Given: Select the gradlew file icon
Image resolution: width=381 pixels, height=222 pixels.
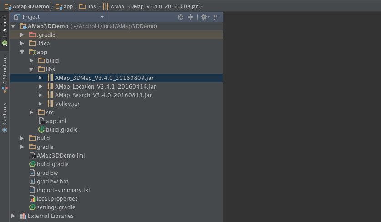Looking at the screenshot, I should tap(32, 173).
